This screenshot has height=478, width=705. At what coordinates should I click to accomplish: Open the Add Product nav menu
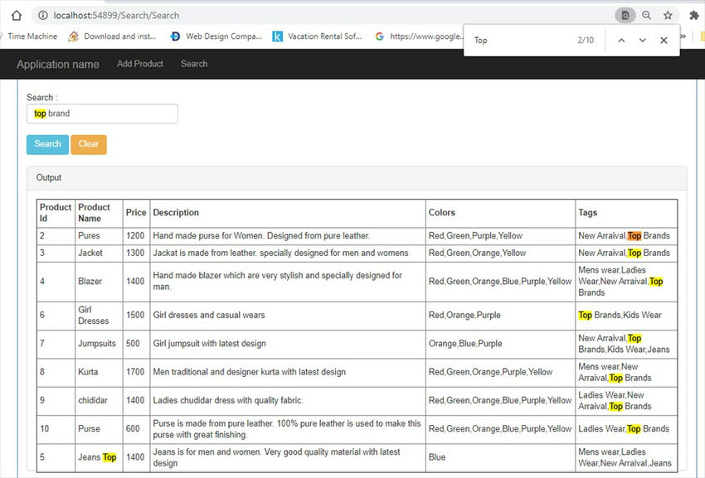[x=140, y=64]
